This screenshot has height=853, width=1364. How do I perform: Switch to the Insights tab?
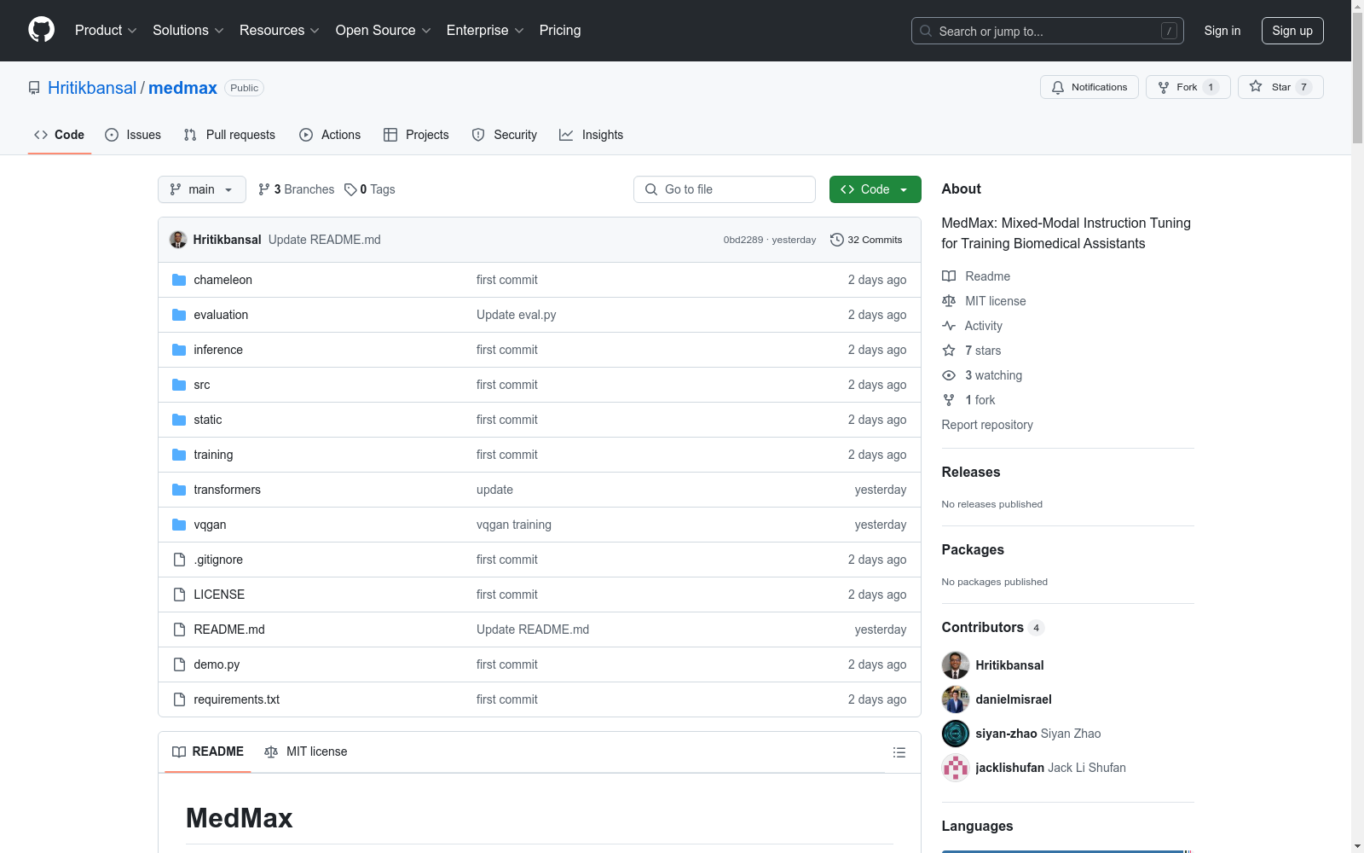(x=591, y=135)
